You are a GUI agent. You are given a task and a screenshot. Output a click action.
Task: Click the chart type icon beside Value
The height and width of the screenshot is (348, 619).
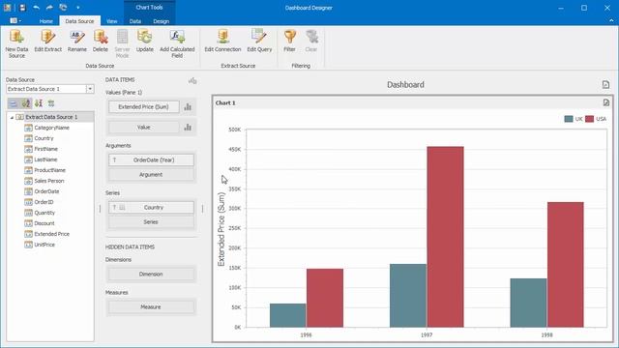188,127
